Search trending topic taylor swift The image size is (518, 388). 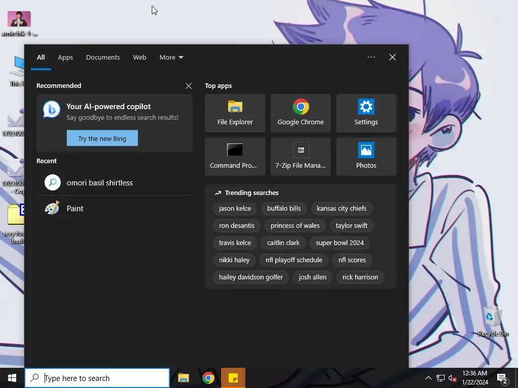[x=352, y=226]
